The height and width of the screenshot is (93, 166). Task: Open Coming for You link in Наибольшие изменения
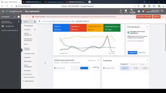coord(60,68)
